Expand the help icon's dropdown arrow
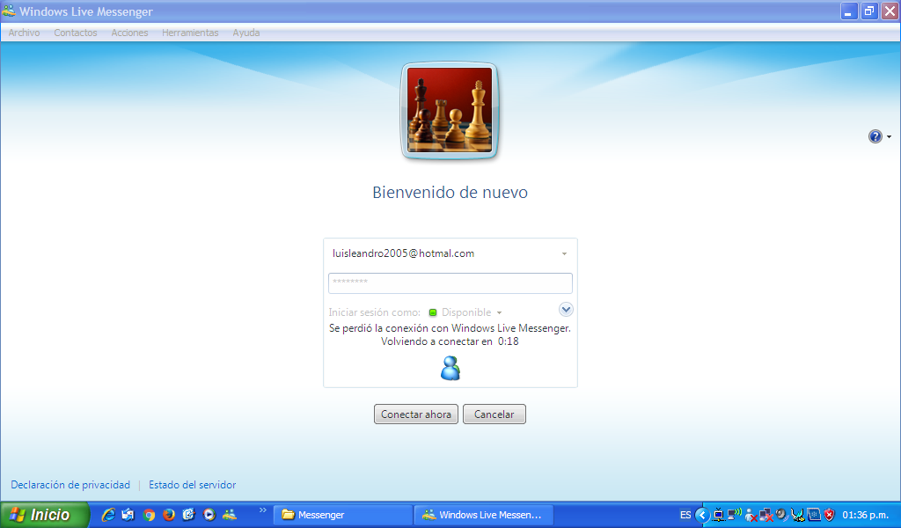Screen dimensions: 901x528 889,136
